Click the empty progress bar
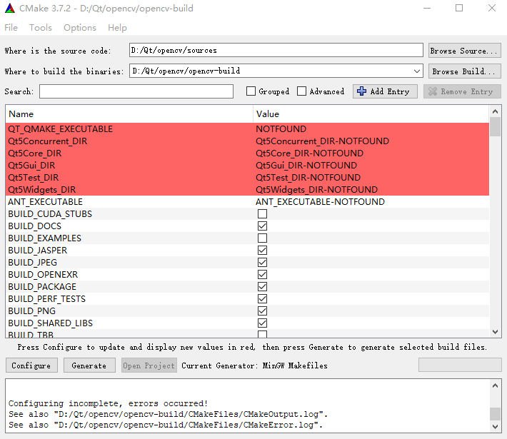This screenshot has width=507, height=439. click(460, 365)
